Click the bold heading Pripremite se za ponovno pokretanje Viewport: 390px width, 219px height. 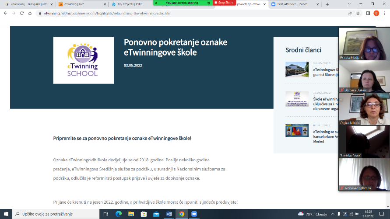tap(122, 138)
